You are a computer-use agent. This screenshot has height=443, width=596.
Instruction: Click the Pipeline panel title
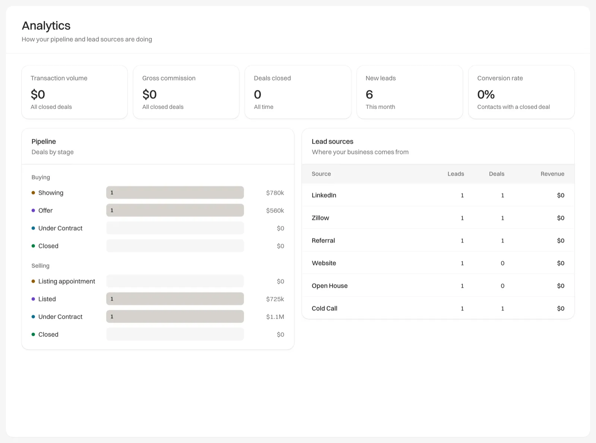tap(44, 141)
